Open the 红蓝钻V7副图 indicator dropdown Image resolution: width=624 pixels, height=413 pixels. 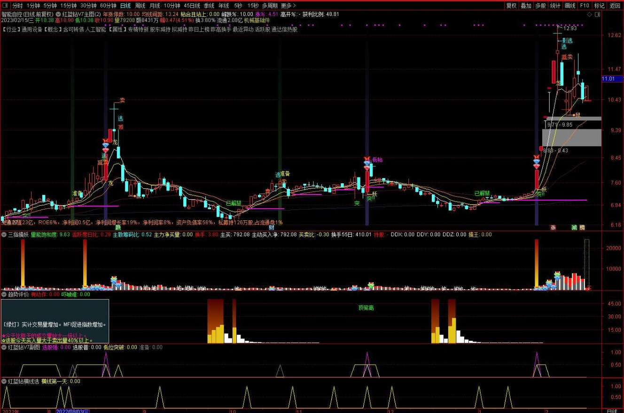tap(4, 347)
